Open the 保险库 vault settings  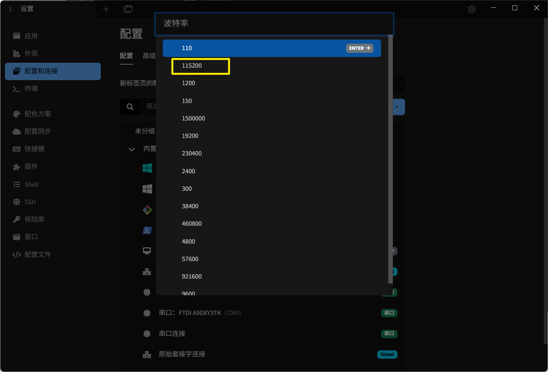(34, 219)
